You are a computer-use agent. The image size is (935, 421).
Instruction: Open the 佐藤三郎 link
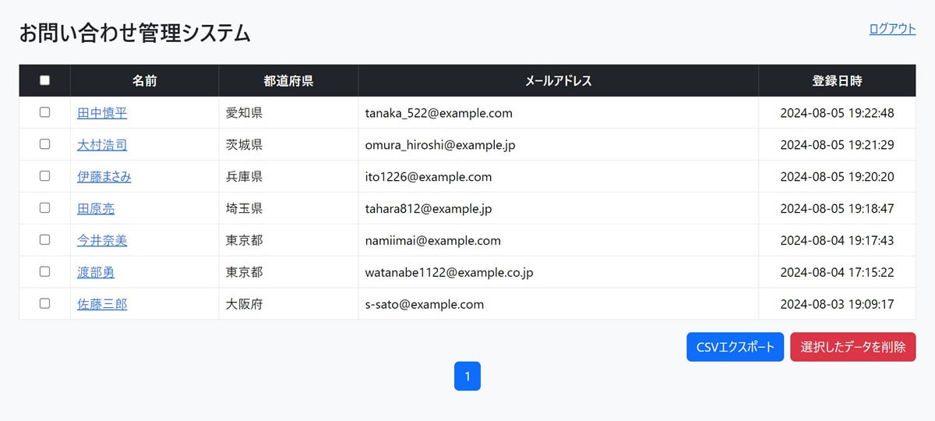pyautogui.click(x=102, y=304)
